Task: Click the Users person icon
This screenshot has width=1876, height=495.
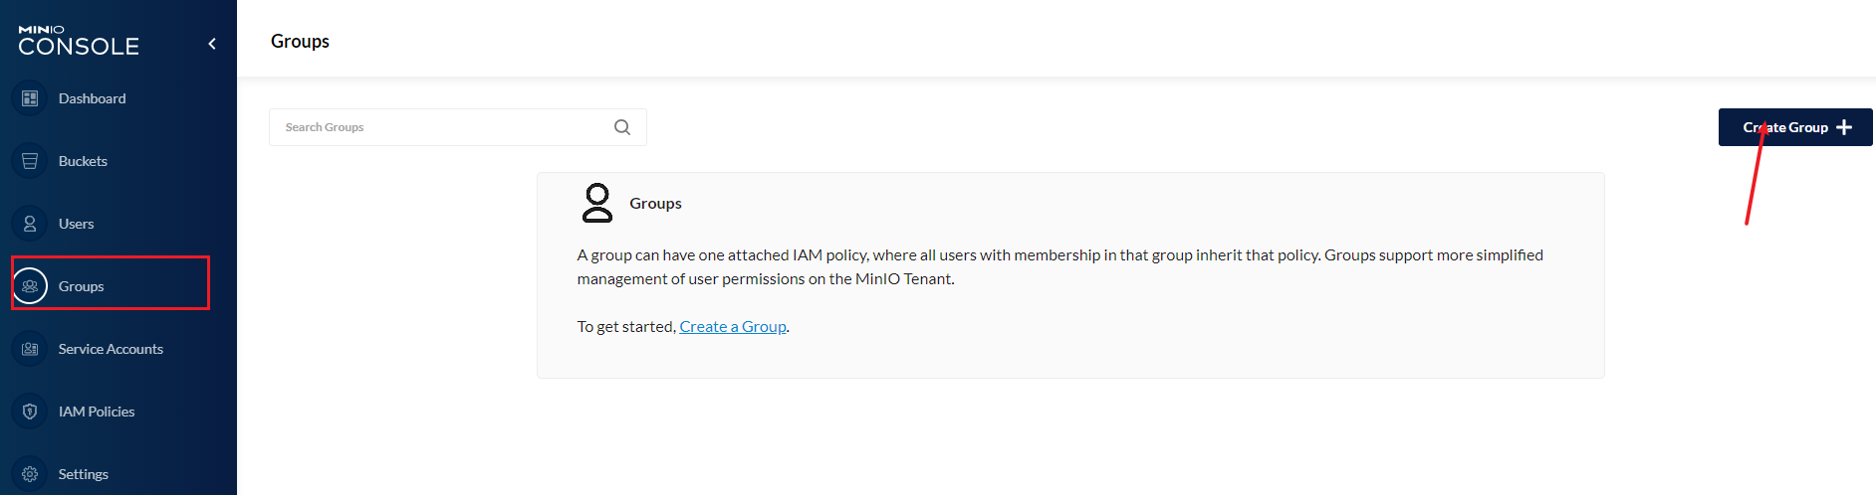Action: (30, 224)
